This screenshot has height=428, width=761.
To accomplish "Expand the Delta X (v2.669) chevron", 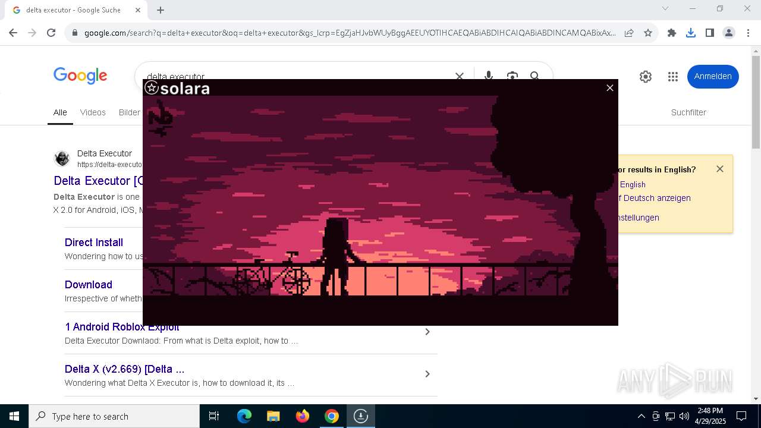I will point(427,374).
